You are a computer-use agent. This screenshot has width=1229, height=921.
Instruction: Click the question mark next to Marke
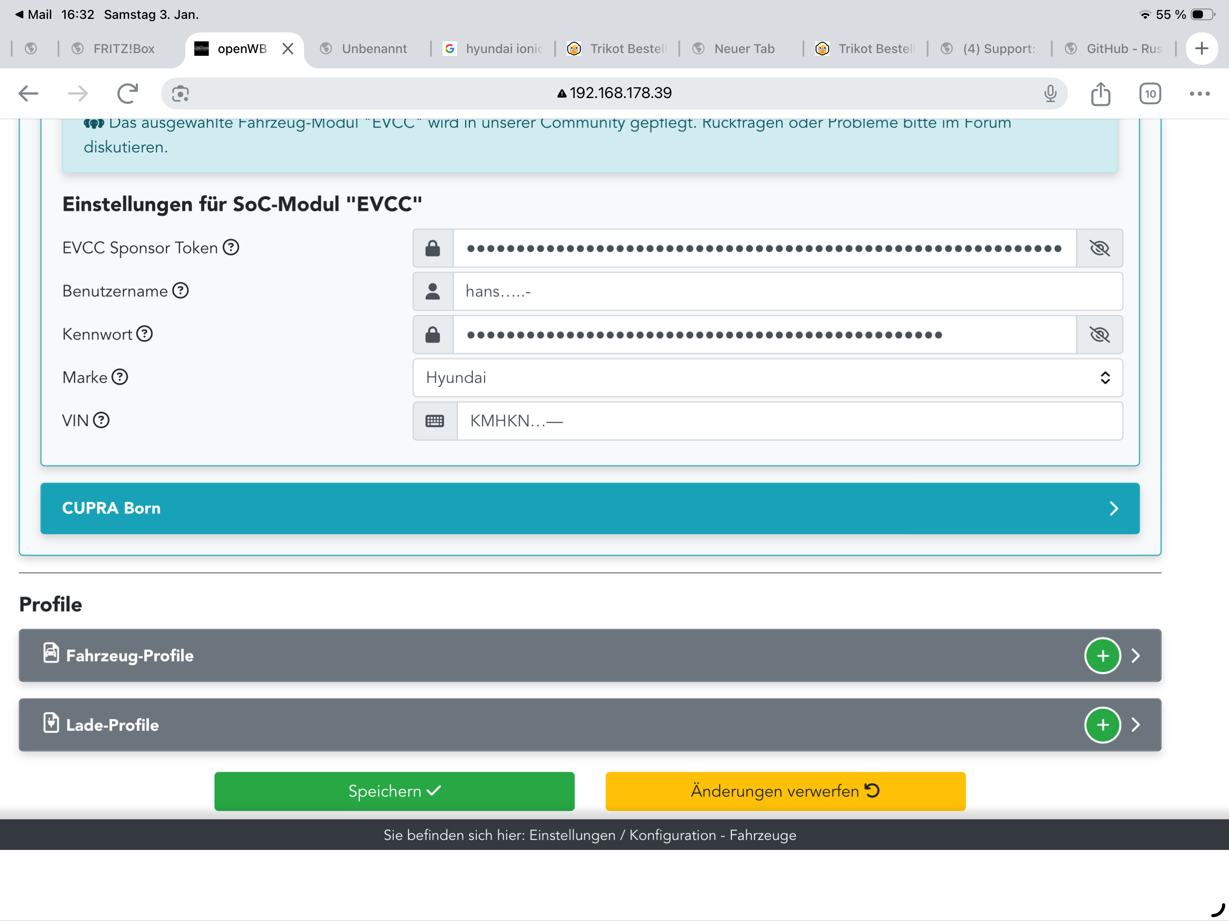pyautogui.click(x=120, y=377)
